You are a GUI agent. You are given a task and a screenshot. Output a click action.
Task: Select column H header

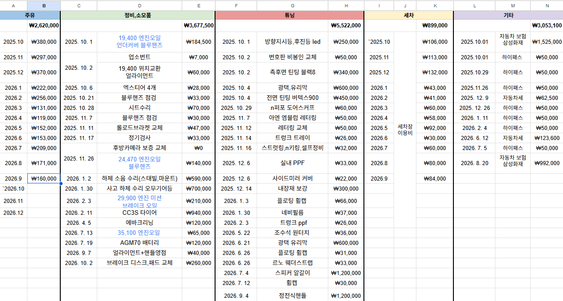point(346,5)
